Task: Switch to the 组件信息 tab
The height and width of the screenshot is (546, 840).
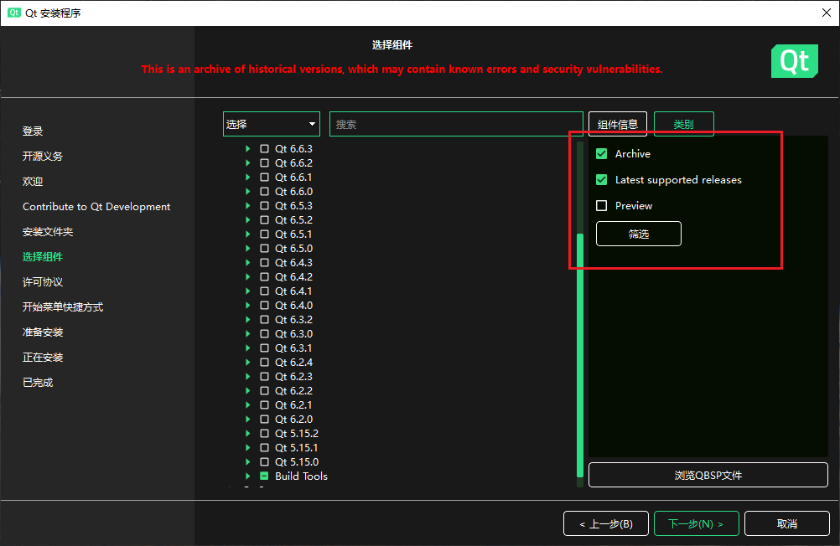Action: 618,124
